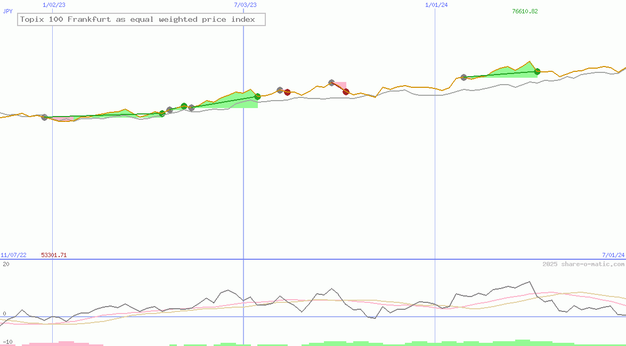Expand the 1/01/24 date gridline marker
The height and width of the screenshot is (346, 626).
tap(436, 5)
